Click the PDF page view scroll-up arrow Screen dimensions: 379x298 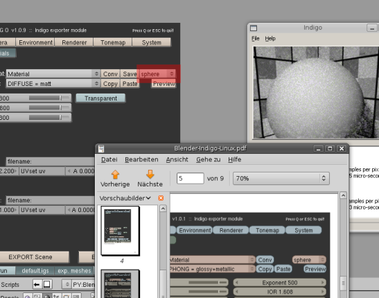[x=343, y=195]
